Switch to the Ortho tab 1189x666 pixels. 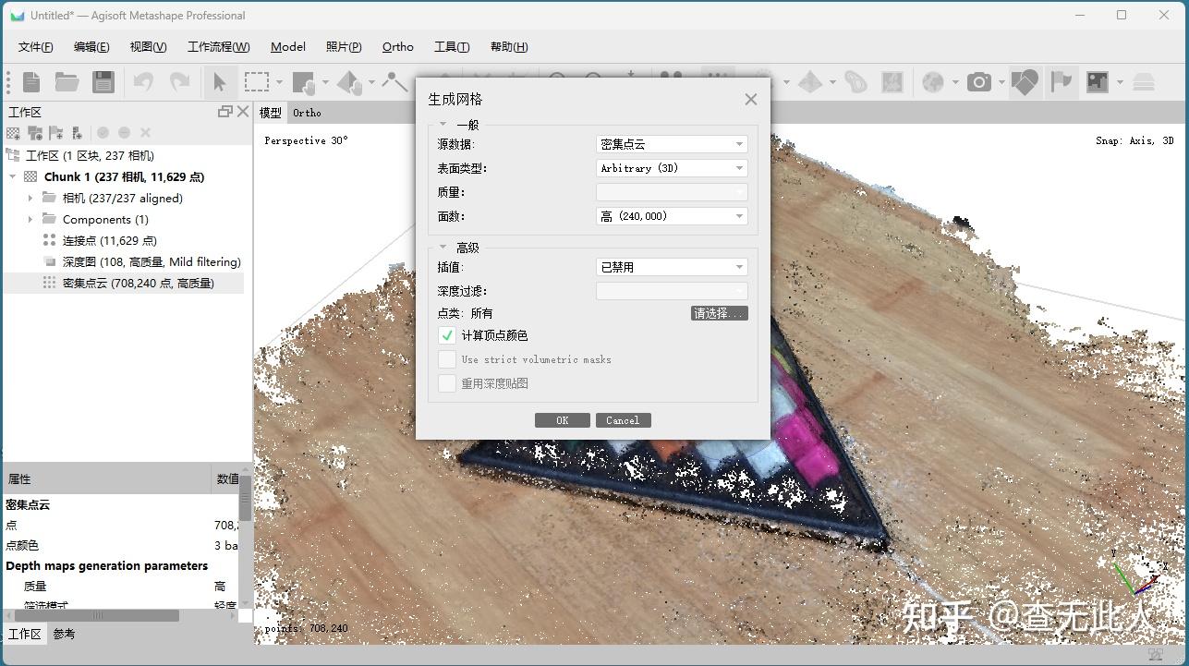click(306, 113)
